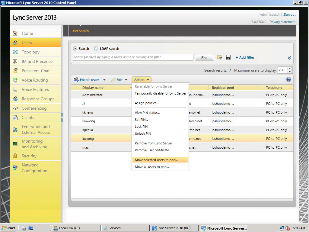Select the mac user row
Viewport: 309px width, 232px height.
click(x=101, y=147)
